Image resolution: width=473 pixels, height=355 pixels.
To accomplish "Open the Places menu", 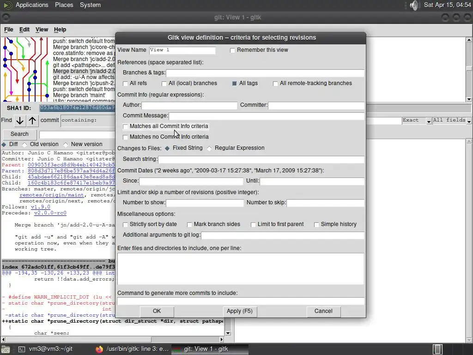I will pos(64,5).
